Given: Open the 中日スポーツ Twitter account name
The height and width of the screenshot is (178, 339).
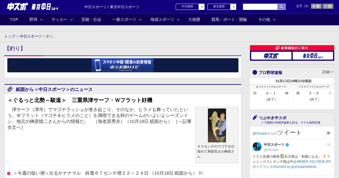Looking at the screenshot, I should tap(274, 145).
